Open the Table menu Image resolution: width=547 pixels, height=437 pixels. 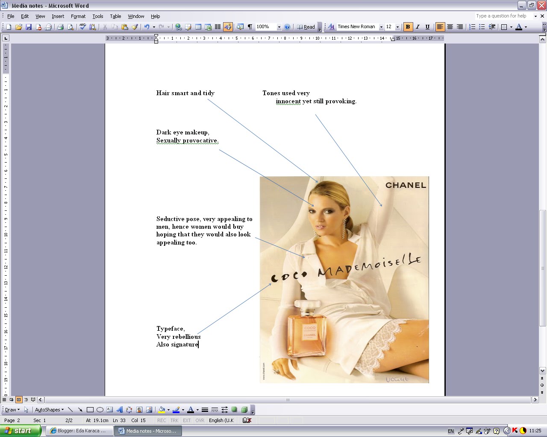(x=115, y=16)
